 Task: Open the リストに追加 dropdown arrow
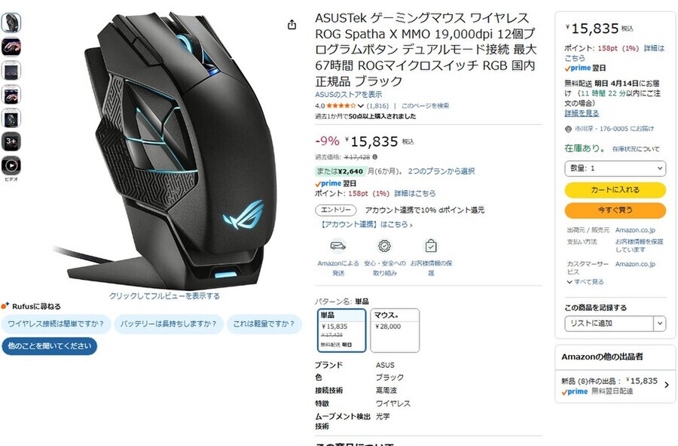[659, 323]
